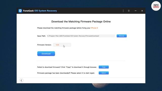The height and width of the screenshot is (91, 162).
Task: Click heading Download the Matching Firmware Package Online
Action: 81,21
